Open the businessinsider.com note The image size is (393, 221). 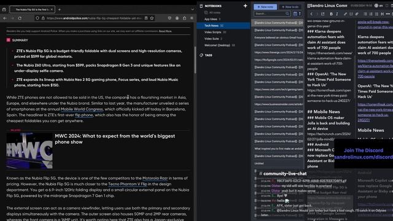pos(278,104)
